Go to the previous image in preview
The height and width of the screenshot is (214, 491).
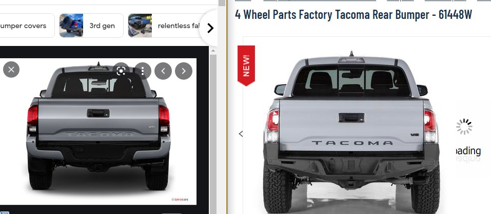[163, 71]
